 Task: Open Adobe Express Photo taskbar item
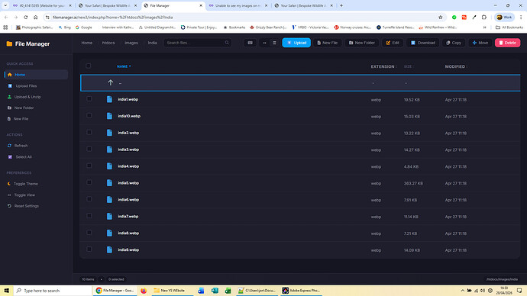pos(301,291)
